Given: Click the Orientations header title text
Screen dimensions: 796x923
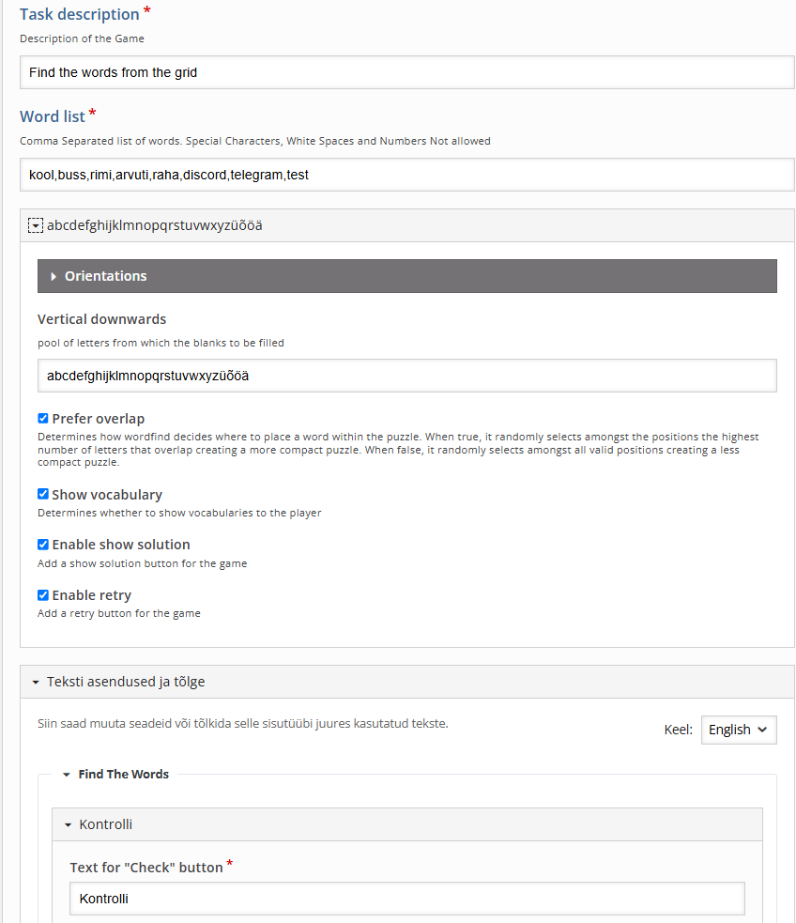Looking at the screenshot, I should pos(105,276).
